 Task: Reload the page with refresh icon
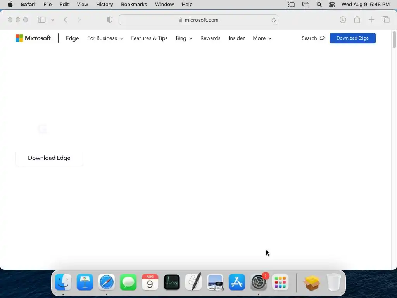coord(273,20)
